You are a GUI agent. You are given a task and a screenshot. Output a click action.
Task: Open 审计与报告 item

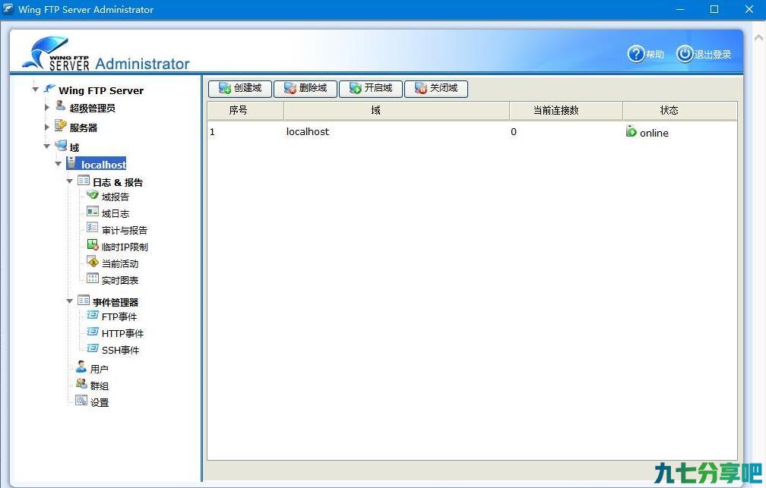[125, 230]
